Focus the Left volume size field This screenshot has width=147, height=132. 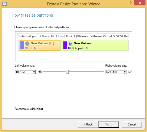click(24, 72)
